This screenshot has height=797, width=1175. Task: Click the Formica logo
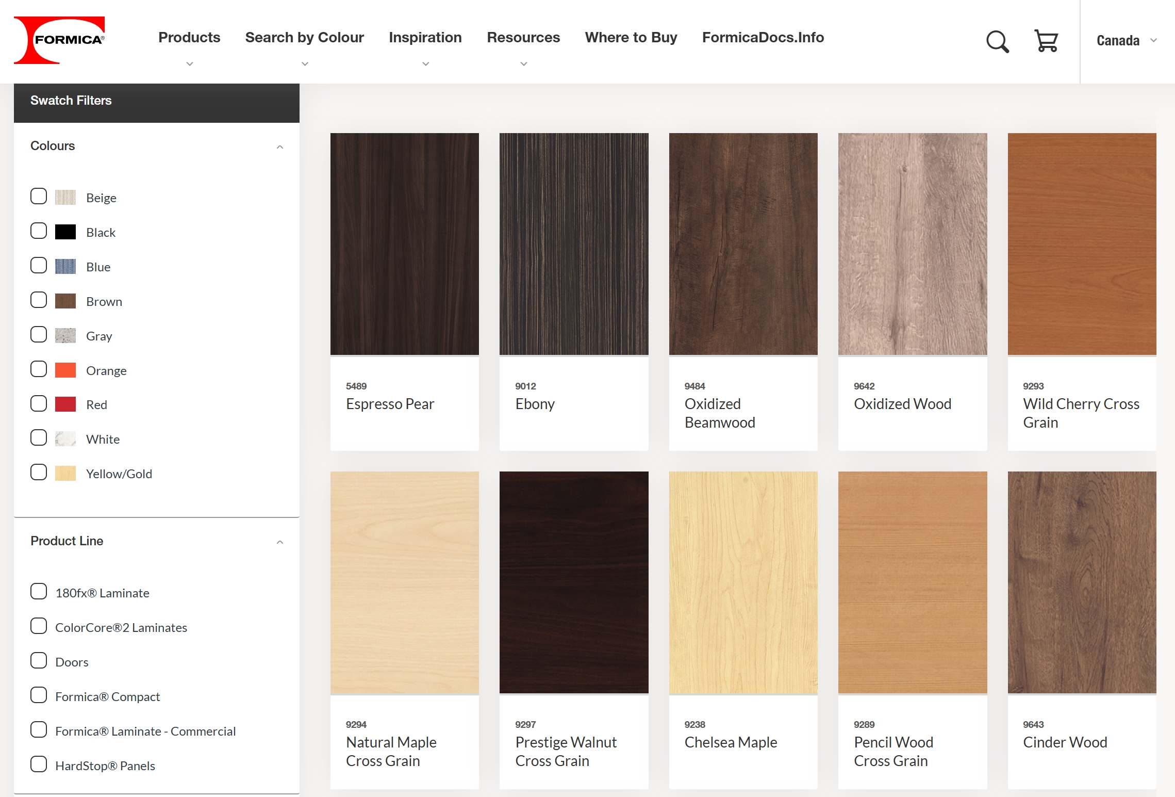point(59,40)
